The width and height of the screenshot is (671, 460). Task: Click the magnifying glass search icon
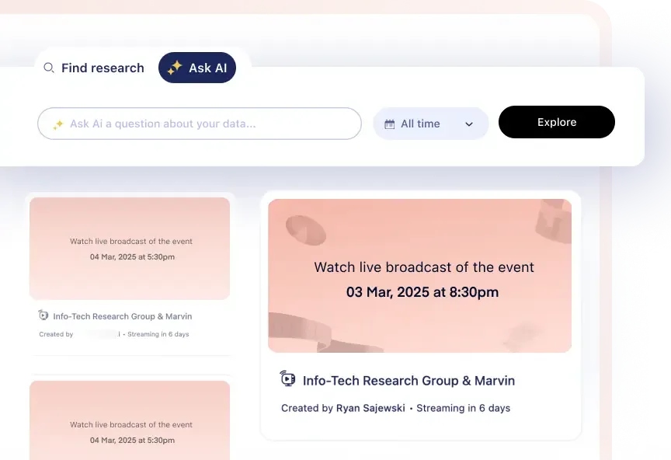click(48, 68)
